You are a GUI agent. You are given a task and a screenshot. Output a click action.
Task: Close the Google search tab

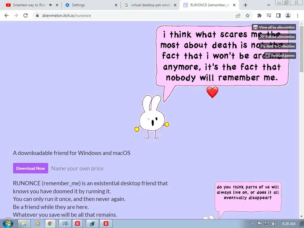[175, 5]
